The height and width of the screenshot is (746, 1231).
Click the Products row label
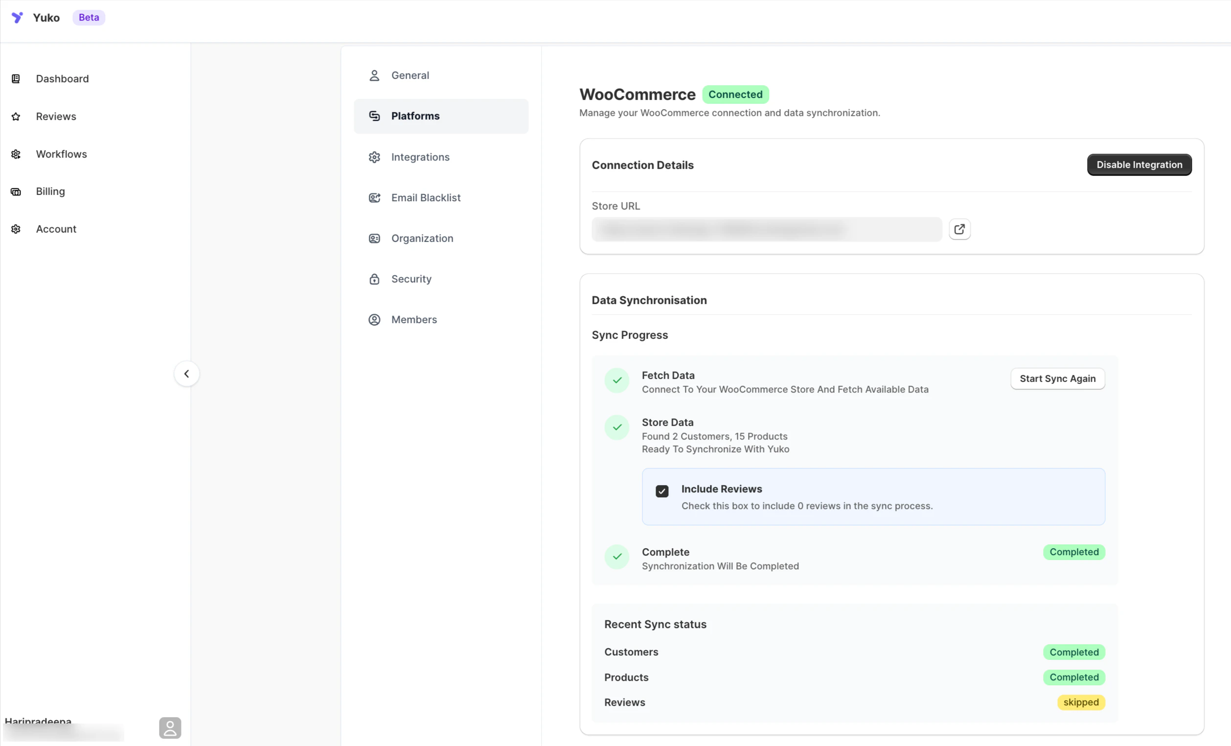(x=626, y=677)
